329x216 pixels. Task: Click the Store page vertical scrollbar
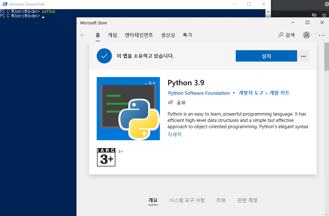326,57
